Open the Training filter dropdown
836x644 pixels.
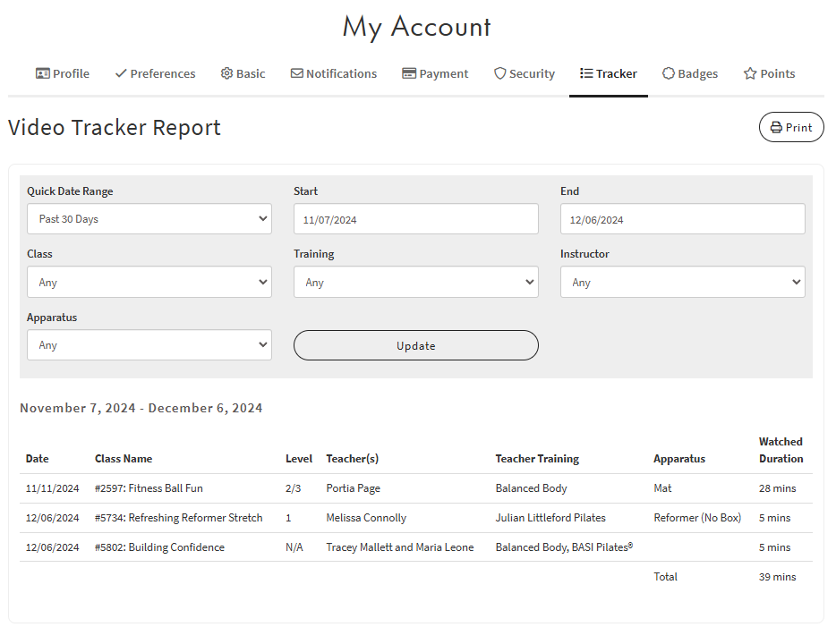click(416, 283)
